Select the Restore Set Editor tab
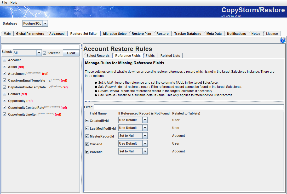Viewport: 287px width, 194px height. tap(84, 34)
